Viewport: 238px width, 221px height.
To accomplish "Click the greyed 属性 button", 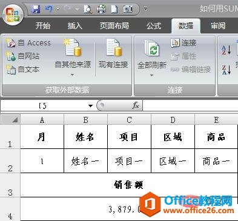I will (183, 56).
